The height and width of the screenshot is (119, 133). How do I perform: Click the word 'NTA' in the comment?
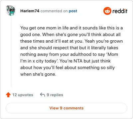(78, 61)
